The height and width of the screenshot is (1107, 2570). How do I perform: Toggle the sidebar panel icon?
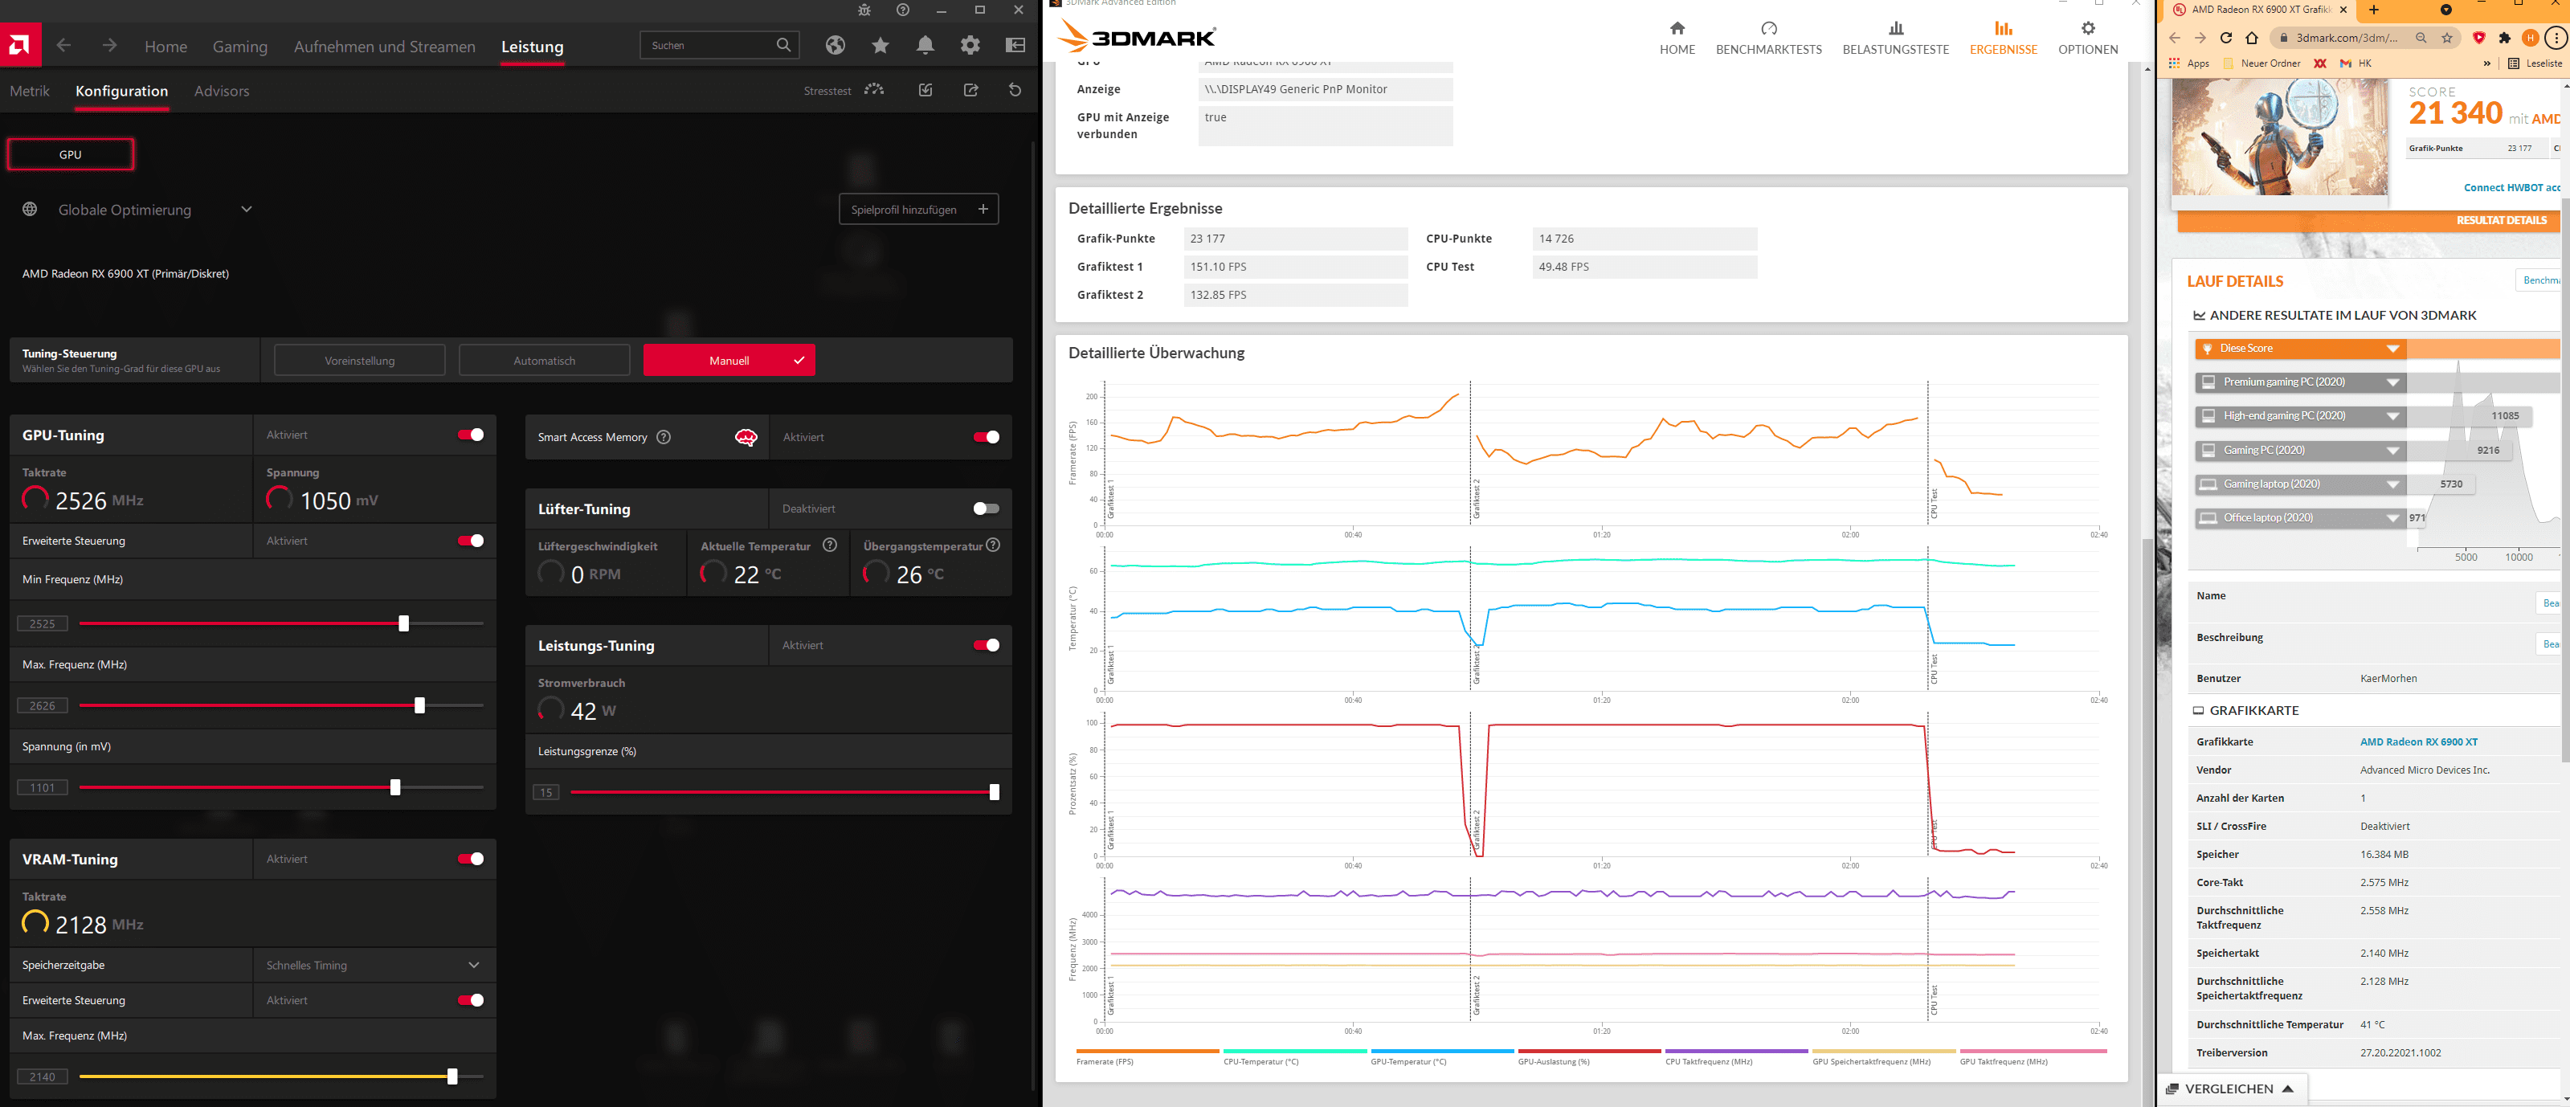pyautogui.click(x=1015, y=45)
